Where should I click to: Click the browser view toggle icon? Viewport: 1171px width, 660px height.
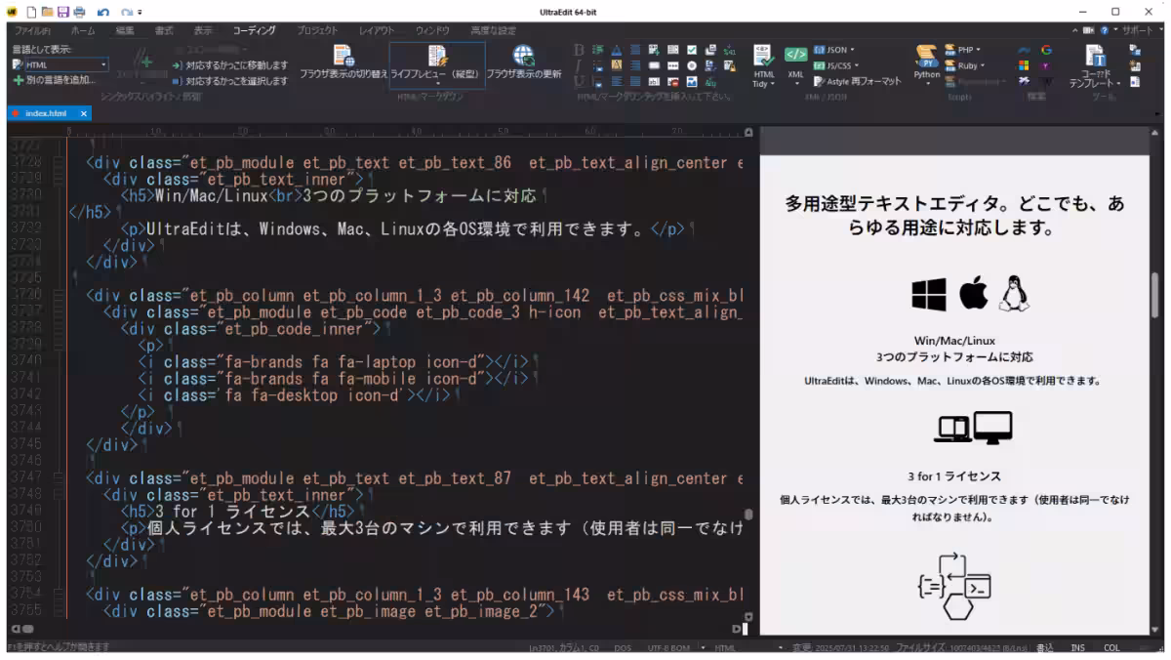click(343, 57)
